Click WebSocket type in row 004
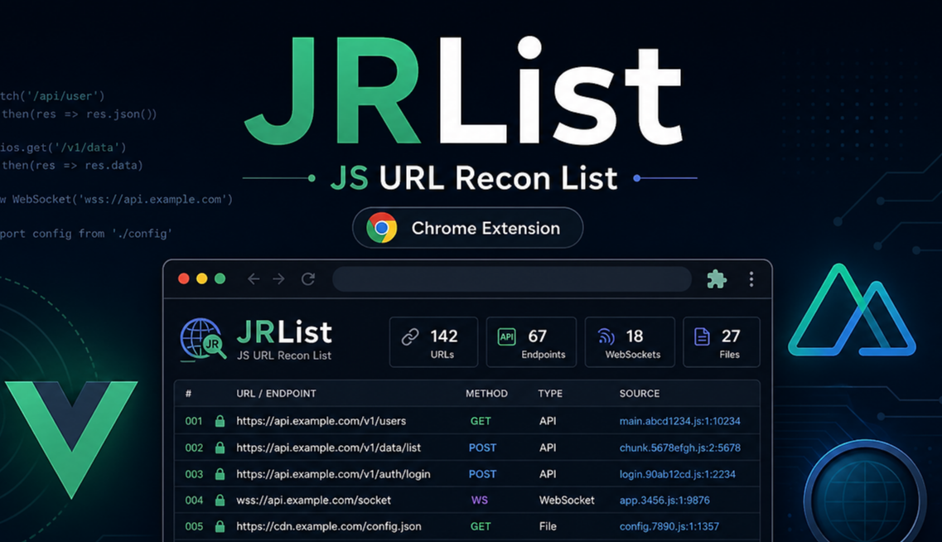The height and width of the screenshot is (542, 942). [567, 500]
